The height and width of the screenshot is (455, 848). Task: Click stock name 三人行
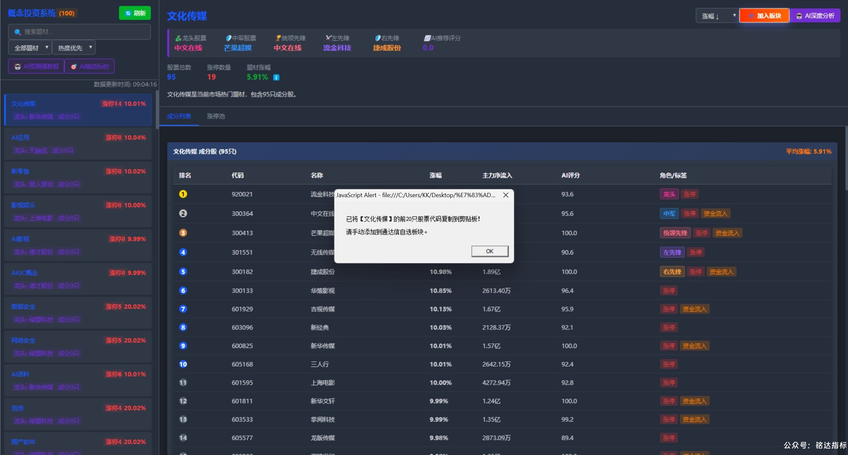pyautogui.click(x=319, y=364)
